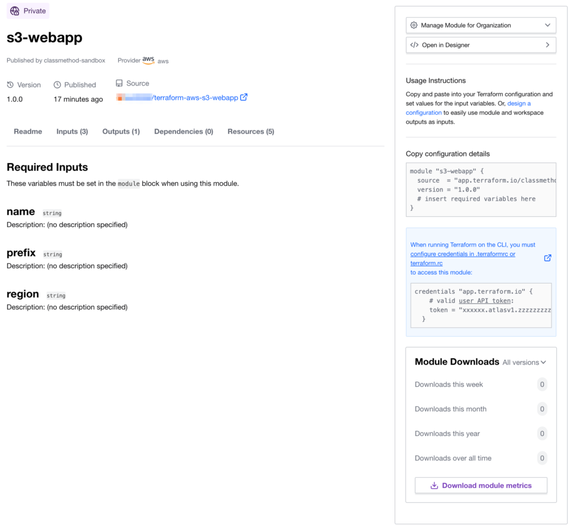
Task: Click the region input variable heading
Action: 23,294
